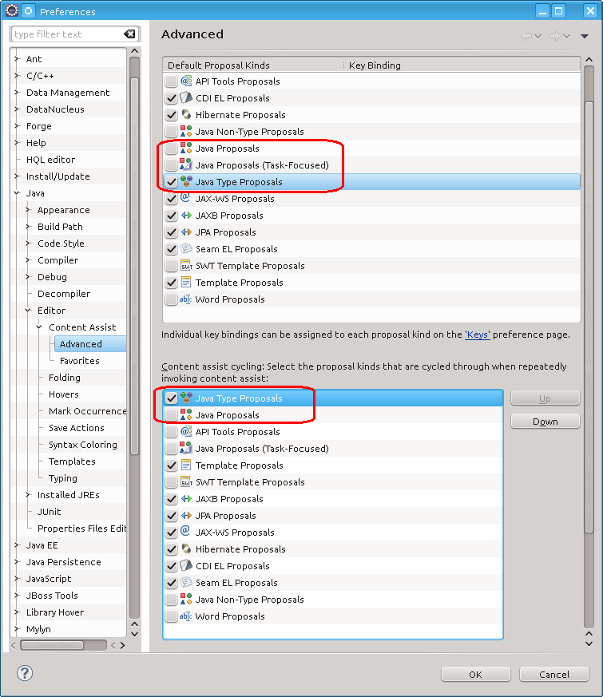The width and height of the screenshot is (603, 697).
Task: Open the view menu dropdown triangle
Action: pyautogui.click(x=585, y=37)
